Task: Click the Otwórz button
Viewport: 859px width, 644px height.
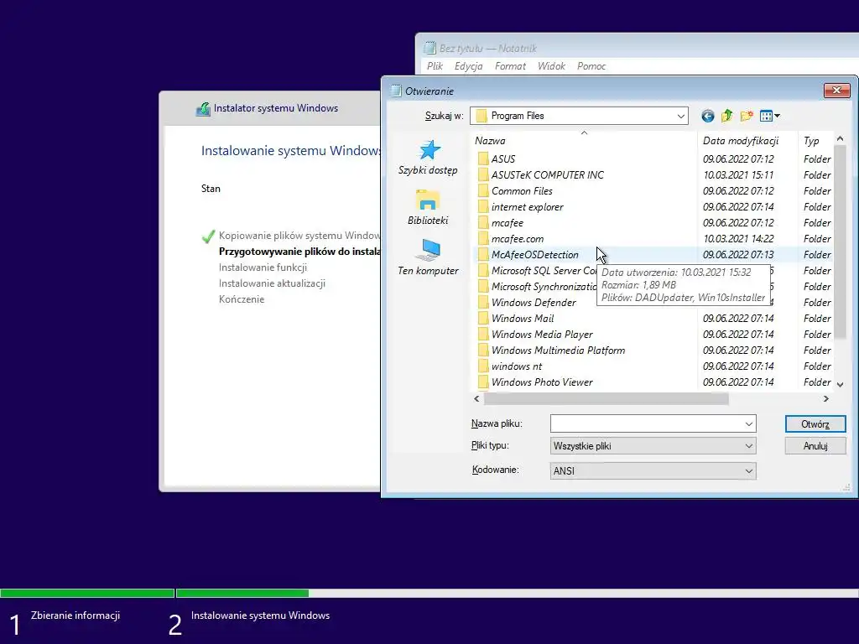Action: click(815, 423)
